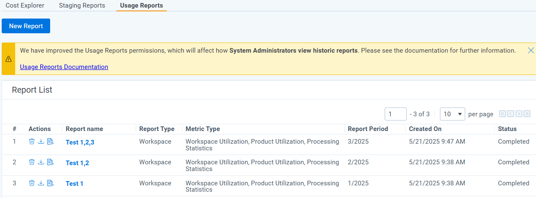Create a New Report
Image resolution: width=536 pixels, height=198 pixels.
[x=26, y=26]
